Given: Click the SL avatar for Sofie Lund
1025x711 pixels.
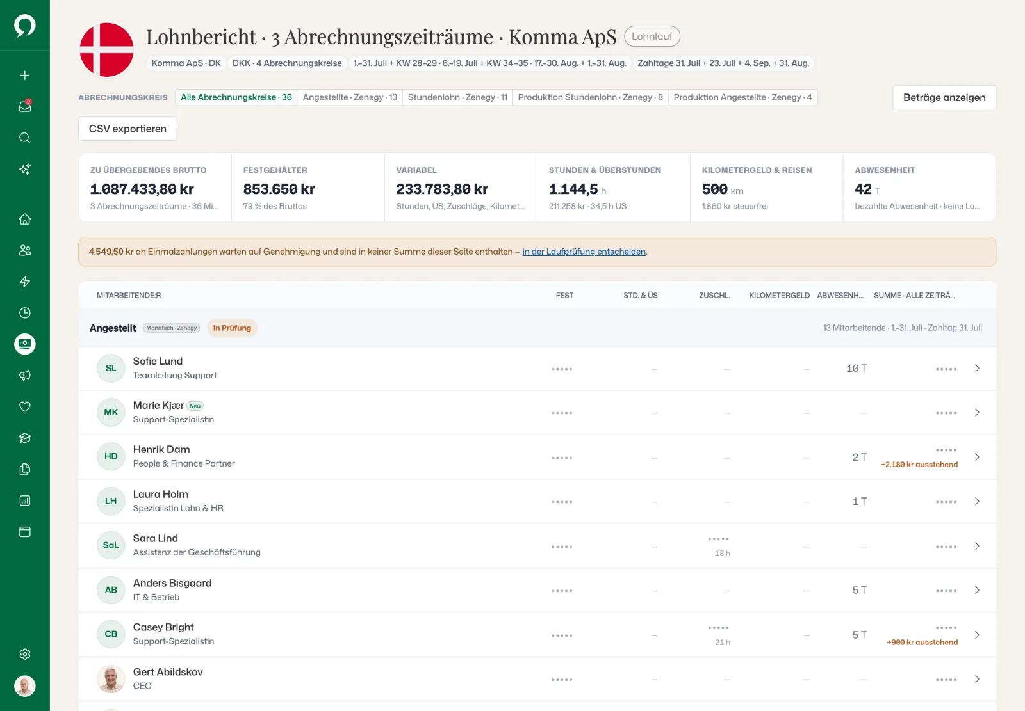Looking at the screenshot, I should (111, 368).
